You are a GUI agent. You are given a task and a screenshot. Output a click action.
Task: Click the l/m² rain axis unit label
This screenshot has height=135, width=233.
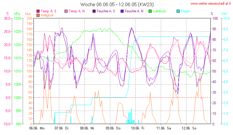click(224, 14)
